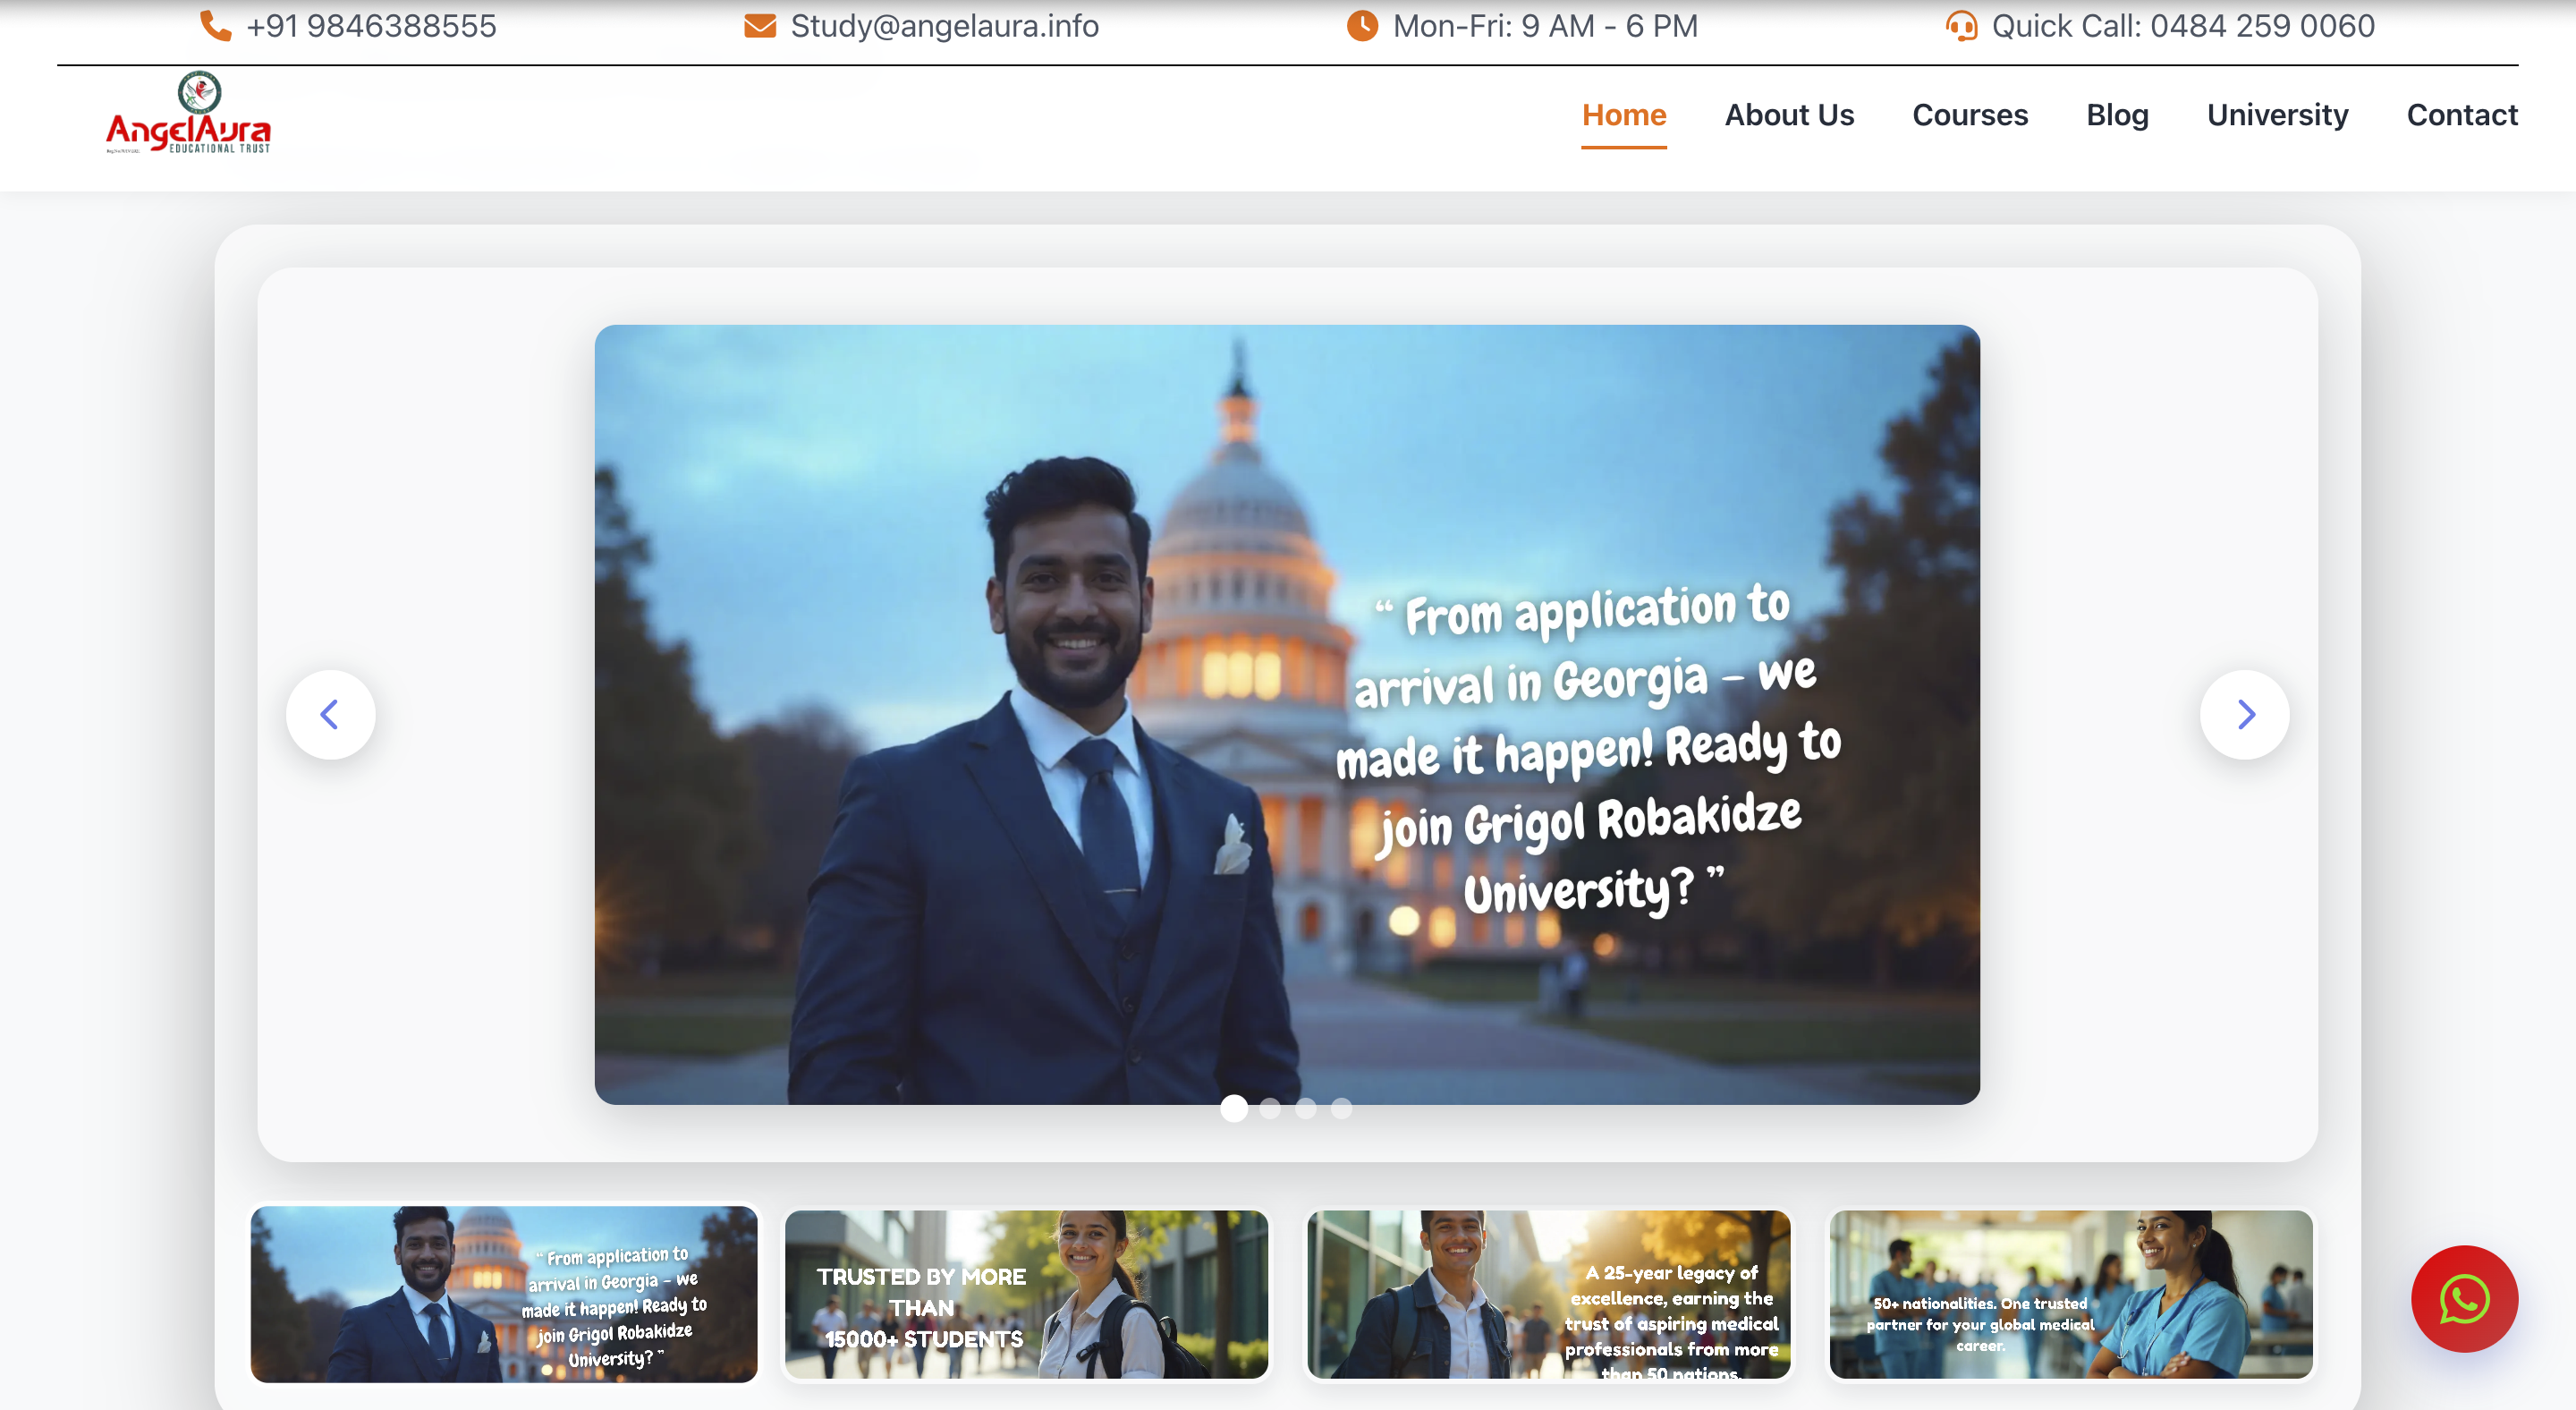Email Study@angelaura.info via the link
This screenshot has height=1410, width=2576.
click(x=944, y=26)
